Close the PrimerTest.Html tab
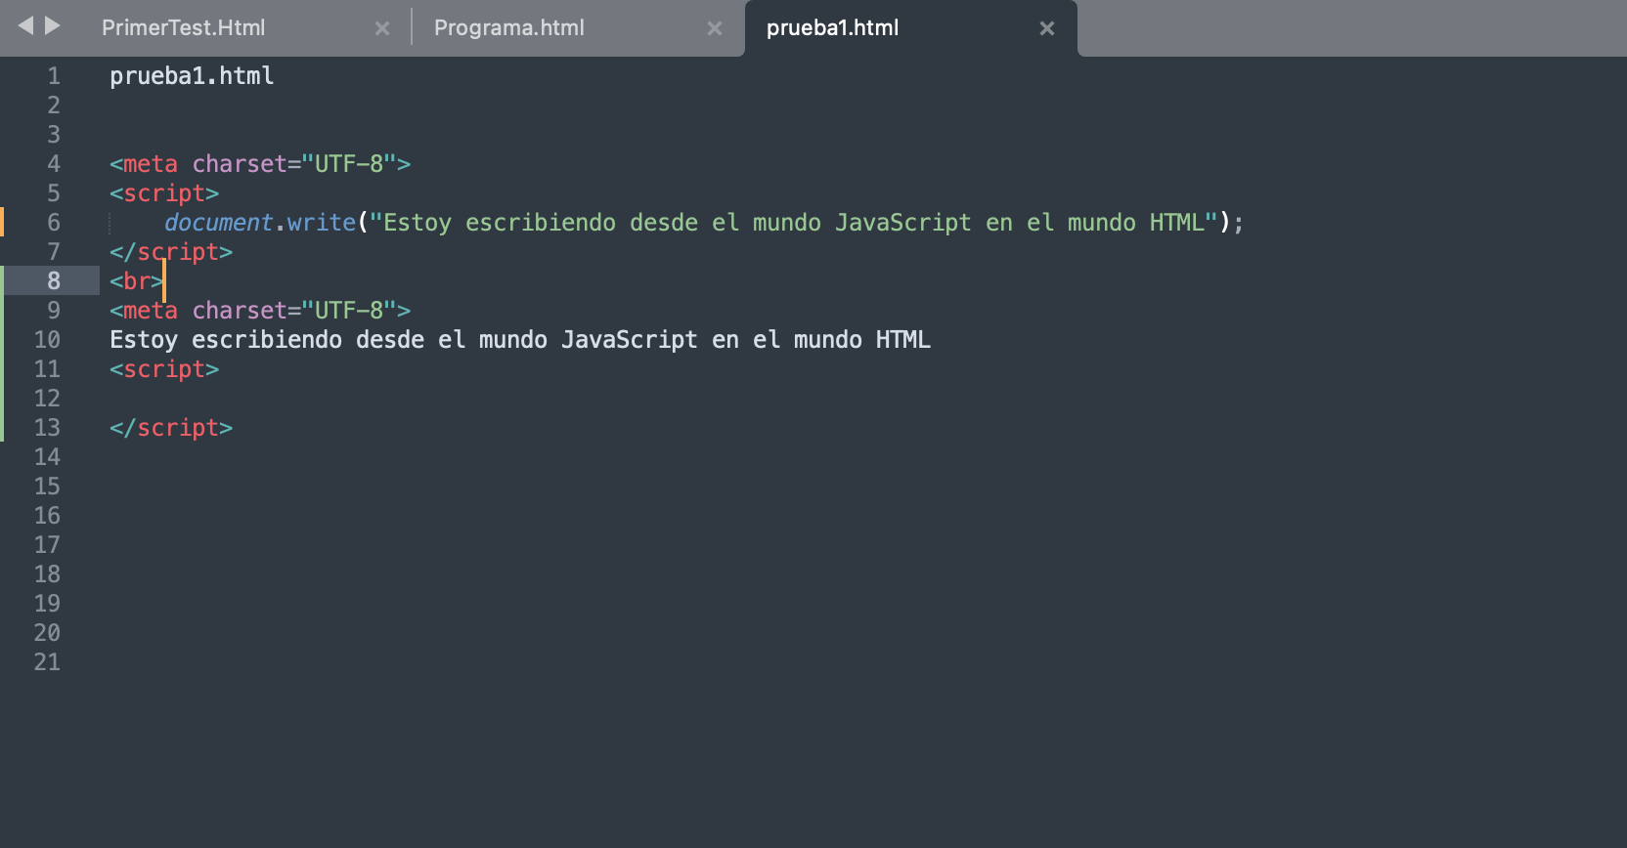Image resolution: width=1627 pixels, height=848 pixels. [382, 29]
